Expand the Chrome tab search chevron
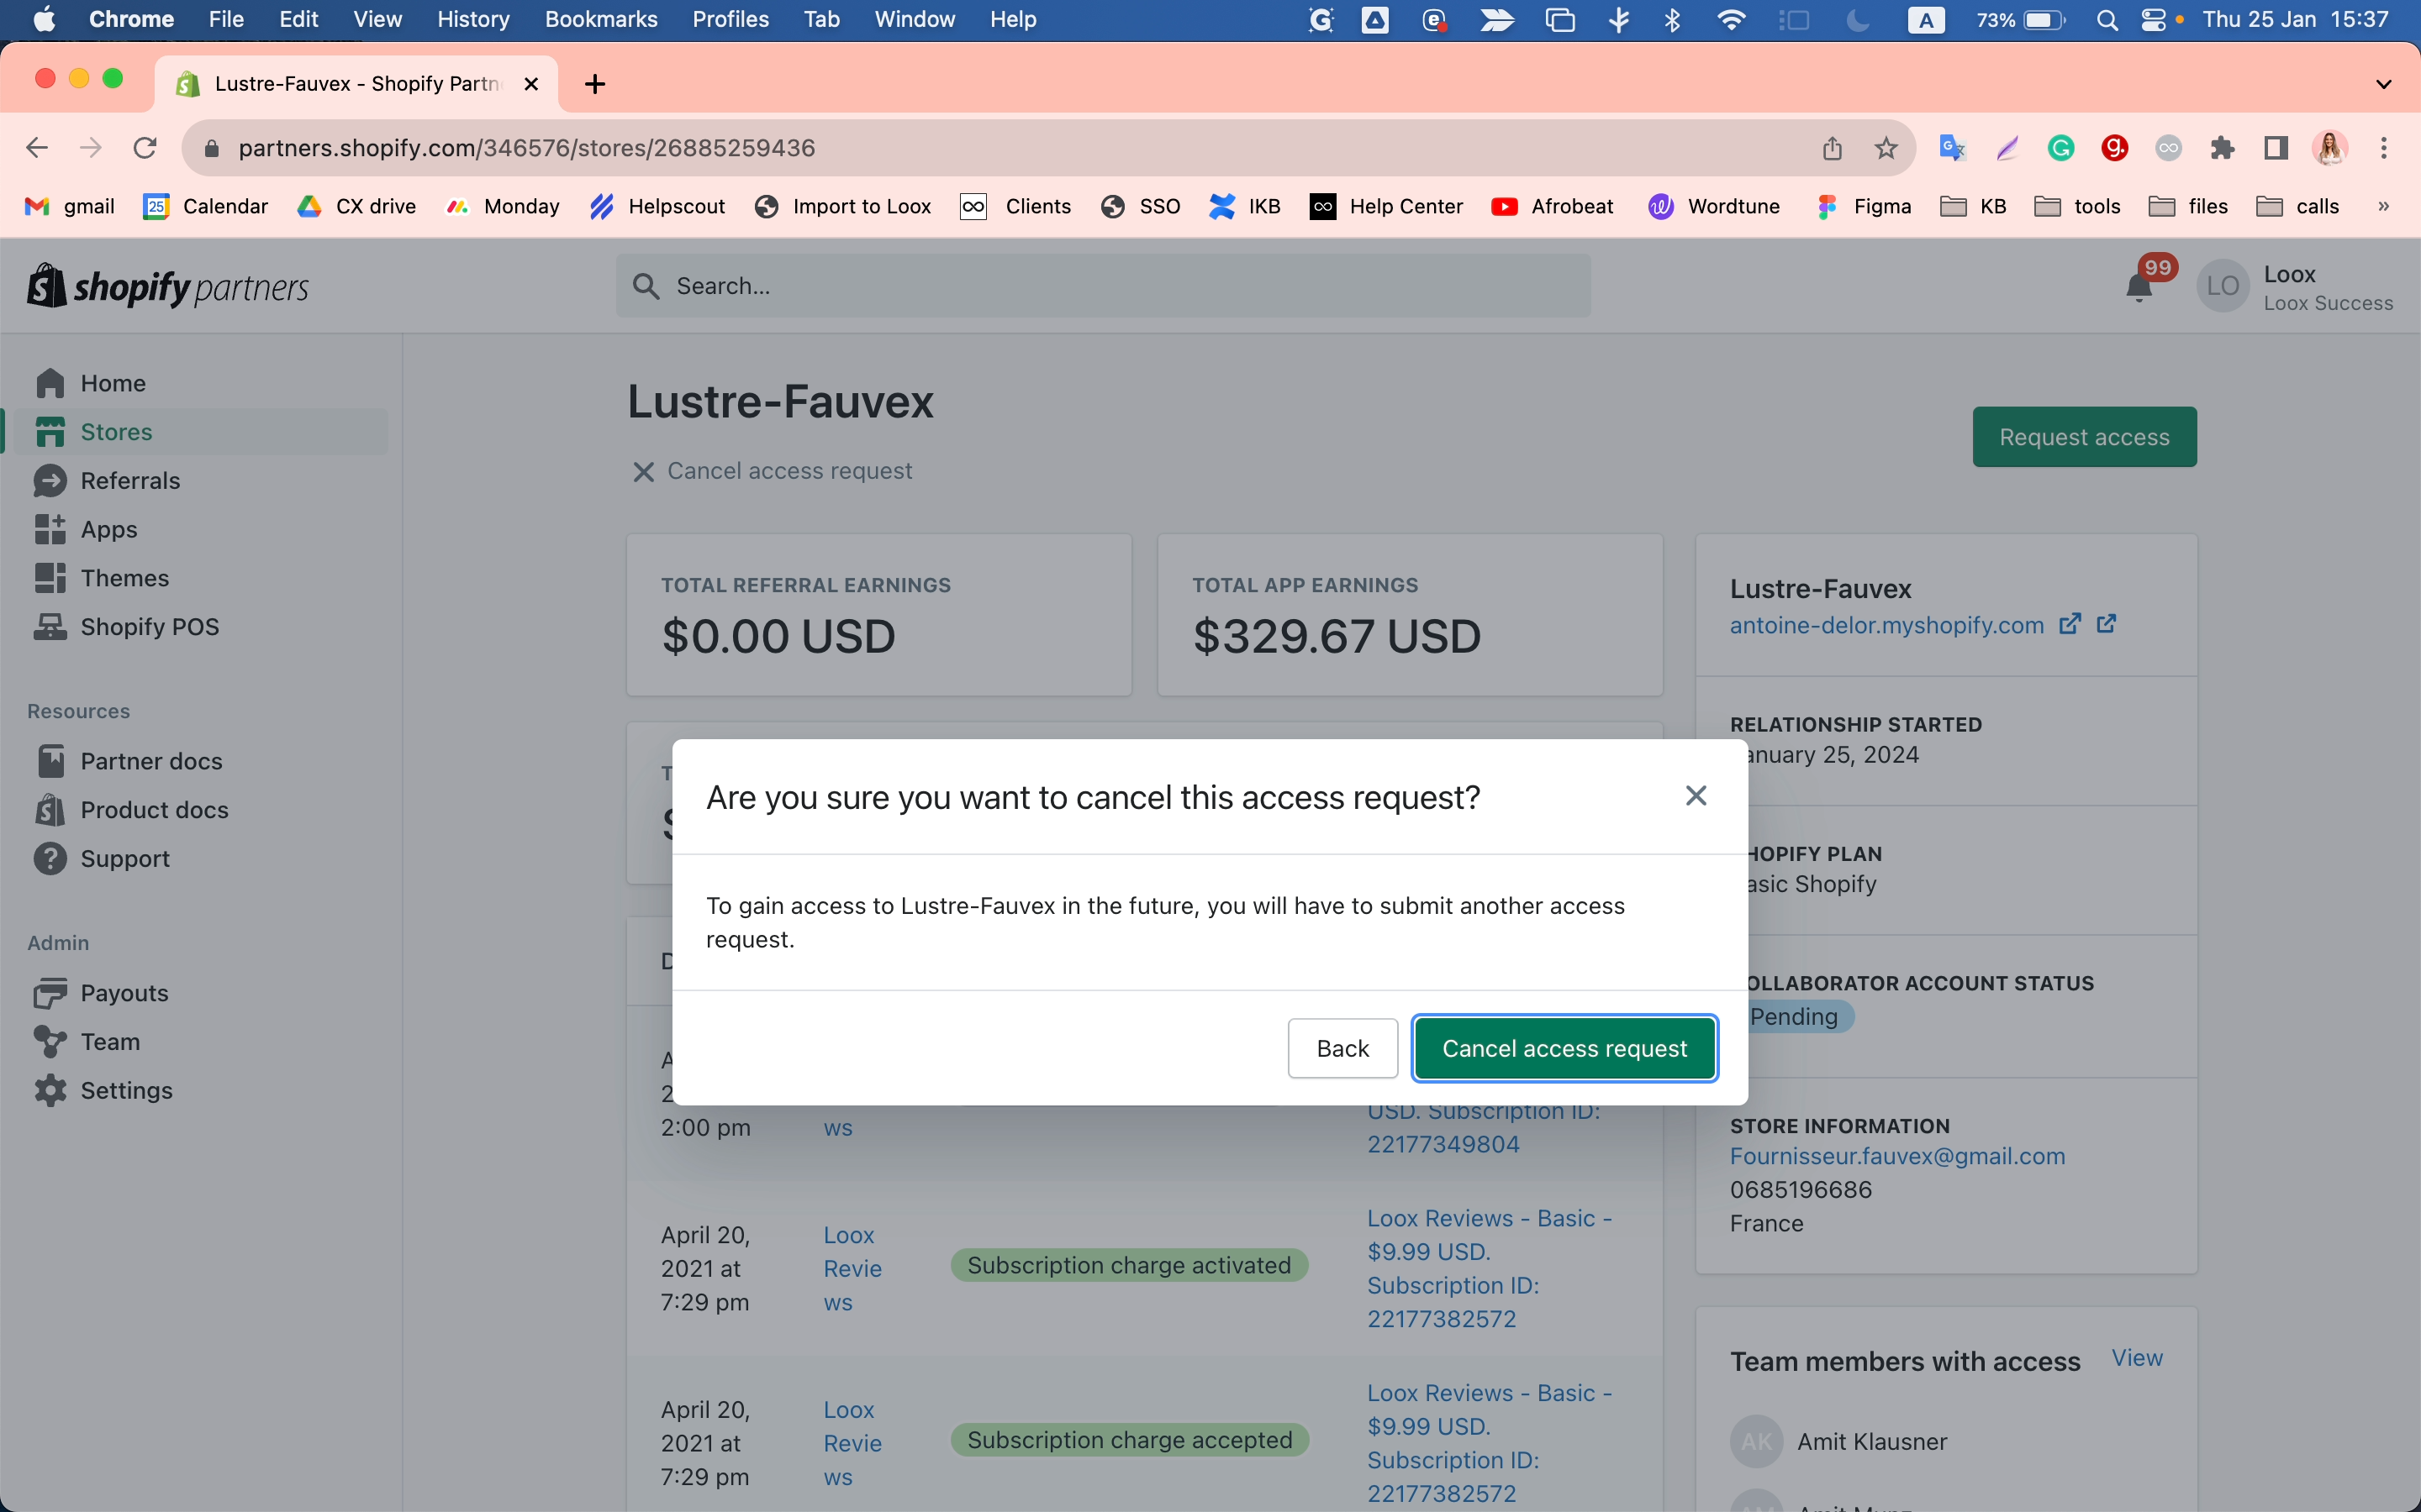 tap(2383, 84)
